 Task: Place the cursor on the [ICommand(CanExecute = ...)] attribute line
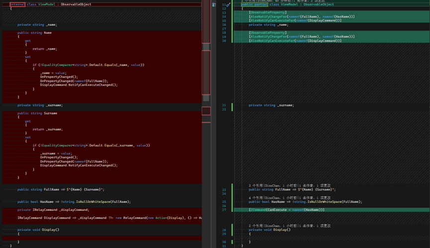(286, 210)
